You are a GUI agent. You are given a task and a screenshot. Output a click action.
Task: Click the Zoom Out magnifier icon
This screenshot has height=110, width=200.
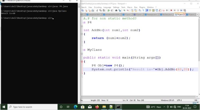(127, 11)
